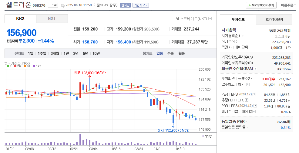Viewport: 299px width, 153px height.
Task: Click help icon next to PER EPS(2024.12)
Action: pyautogui.click(x=254, y=94)
